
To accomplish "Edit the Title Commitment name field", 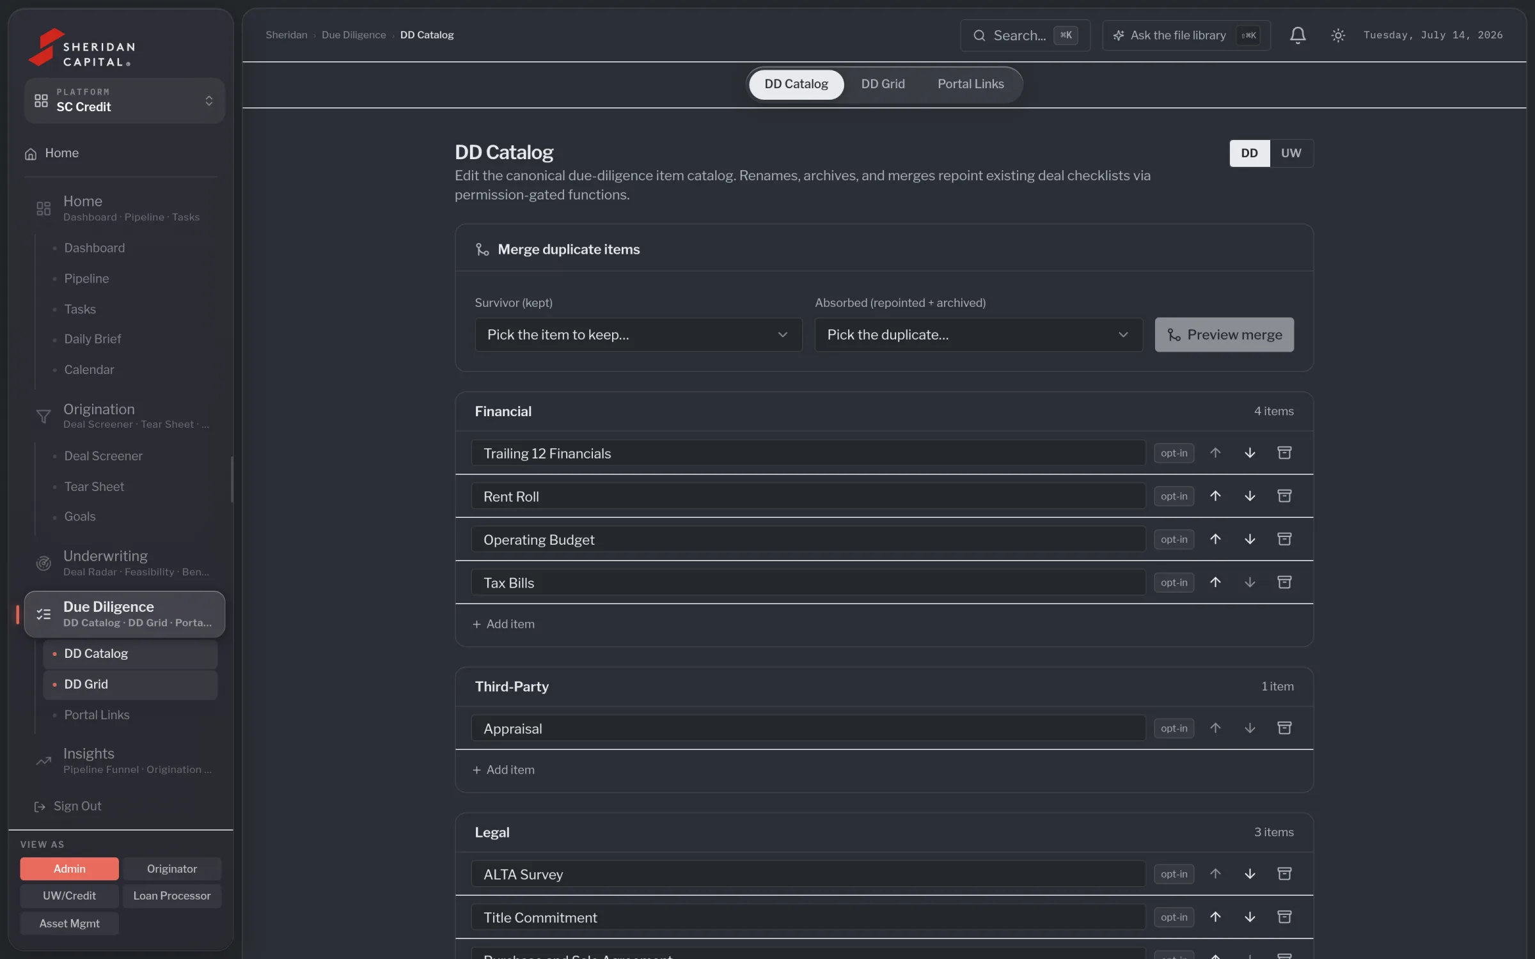I will (x=808, y=917).
